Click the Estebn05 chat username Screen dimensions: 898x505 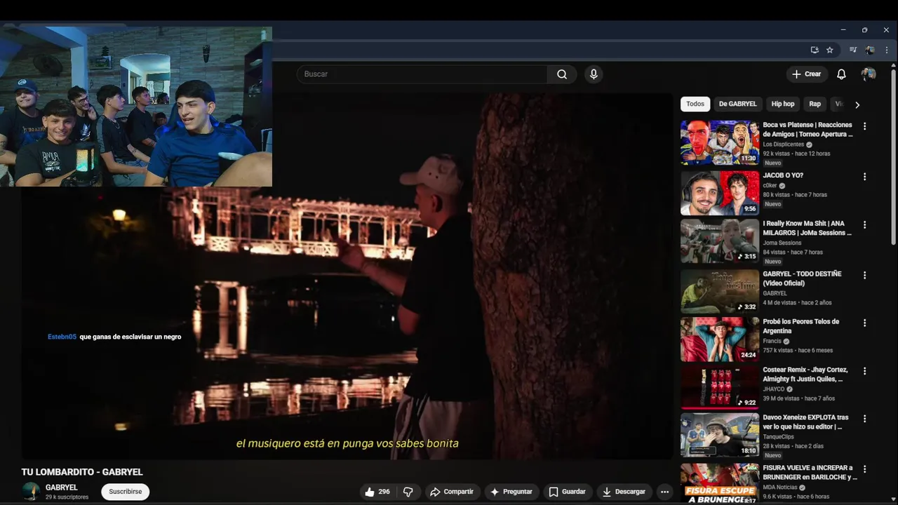pos(62,337)
